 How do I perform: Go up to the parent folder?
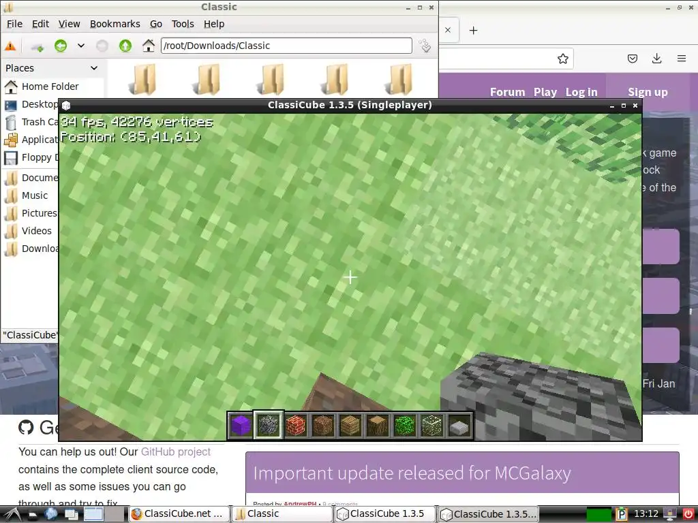click(x=125, y=46)
